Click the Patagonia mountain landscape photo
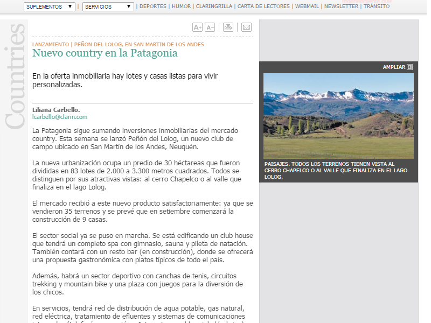 [x=338, y=116]
